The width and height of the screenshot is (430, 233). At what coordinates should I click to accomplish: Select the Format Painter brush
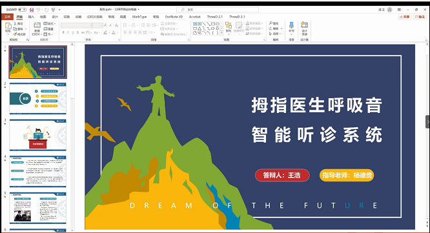(15, 34)
